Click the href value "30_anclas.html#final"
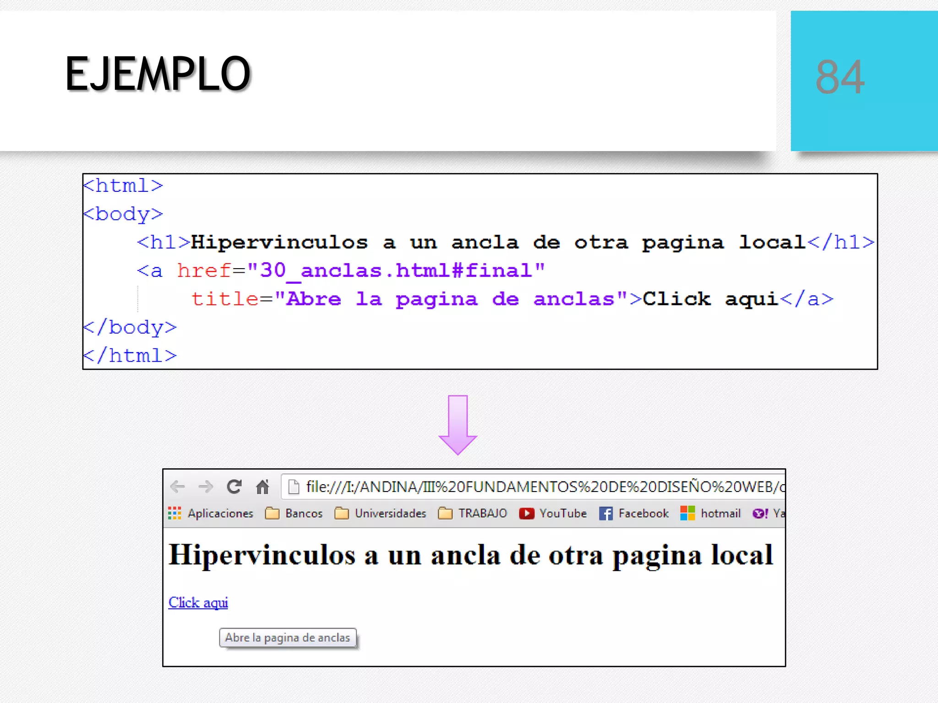938x703 pixels. point(396,271)
